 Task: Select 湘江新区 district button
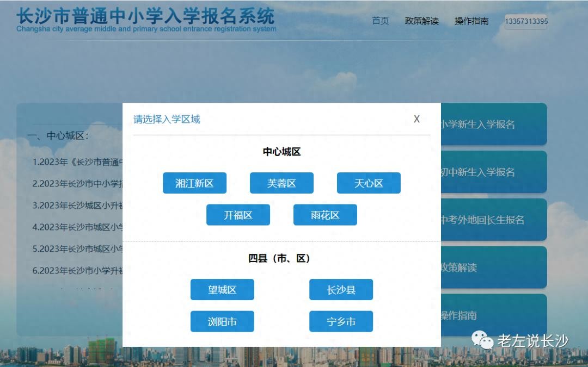pos(194,183)
